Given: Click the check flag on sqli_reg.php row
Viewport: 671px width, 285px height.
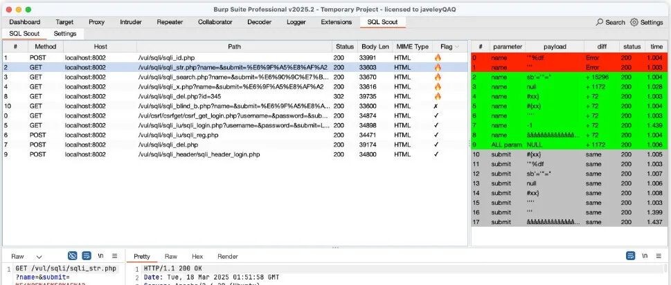Looking at the screenshot, I should point(436,135).
